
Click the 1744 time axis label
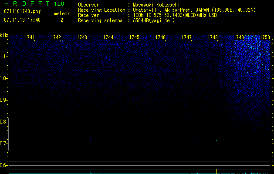click(x=108, y=37)
